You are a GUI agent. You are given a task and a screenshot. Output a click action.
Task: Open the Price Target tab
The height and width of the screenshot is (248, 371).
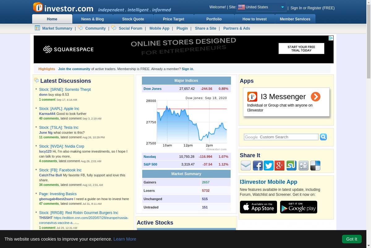[173, 19]
